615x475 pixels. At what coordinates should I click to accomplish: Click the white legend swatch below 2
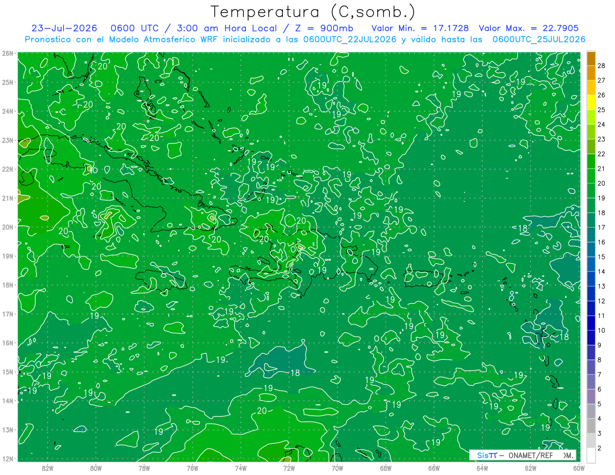point(591,455)
